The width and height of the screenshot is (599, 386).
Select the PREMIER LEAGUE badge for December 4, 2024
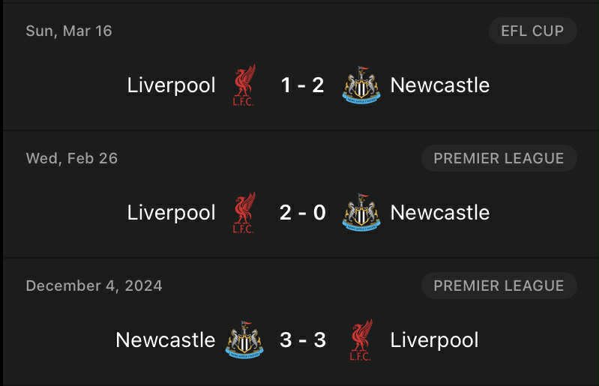pyautogui.click(x=499, y=286)
